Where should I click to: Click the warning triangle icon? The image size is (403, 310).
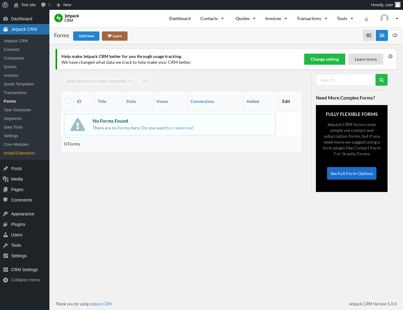point(78,124)
